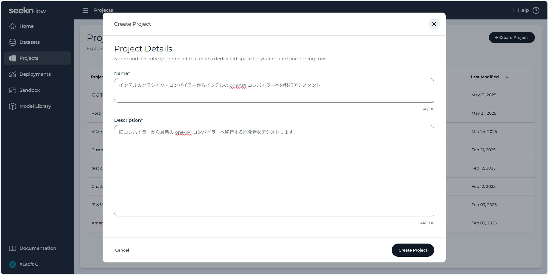Click the '44/1000' character counter

(427, 223)
